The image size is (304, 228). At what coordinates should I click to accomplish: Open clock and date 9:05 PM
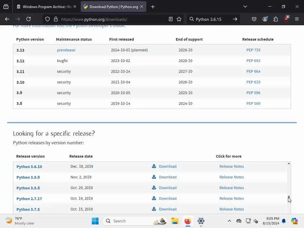click(271, 221)
